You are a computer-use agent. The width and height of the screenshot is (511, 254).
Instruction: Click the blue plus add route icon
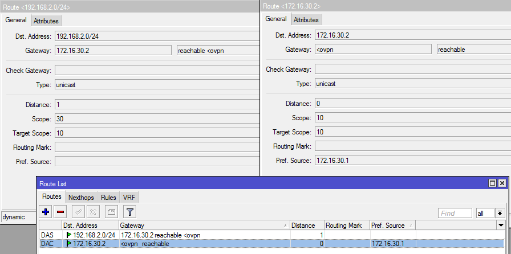(x=46, y=212)
